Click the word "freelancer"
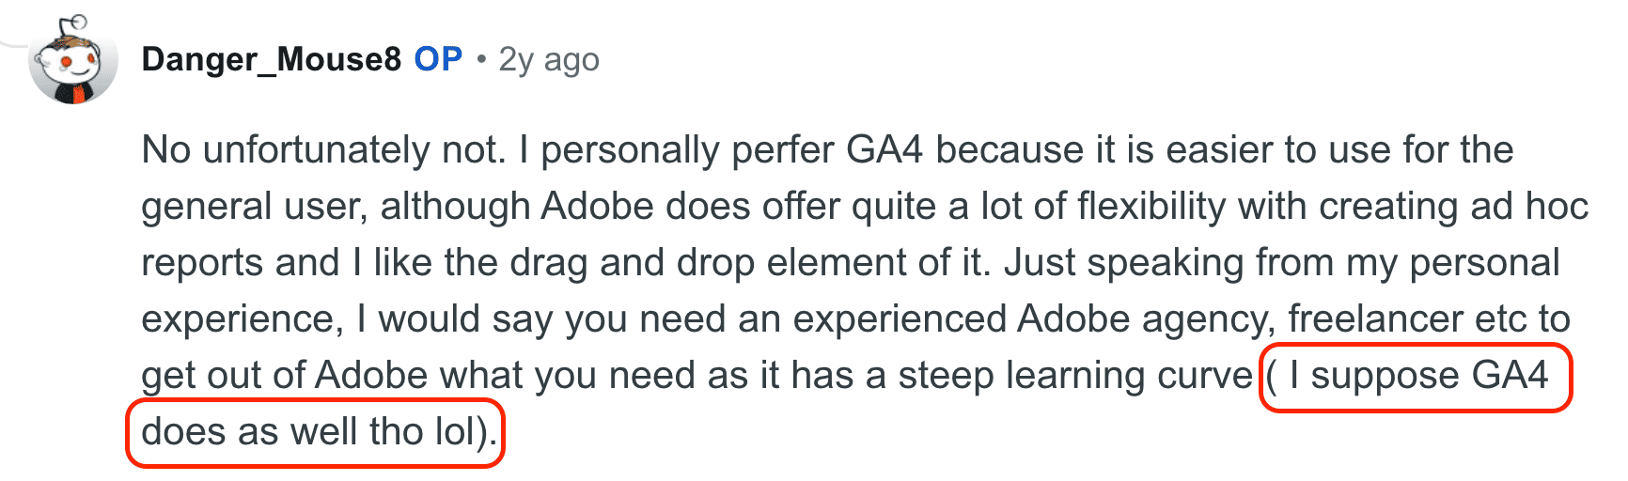This screenshot has width=1628, height=481. 1375,319
